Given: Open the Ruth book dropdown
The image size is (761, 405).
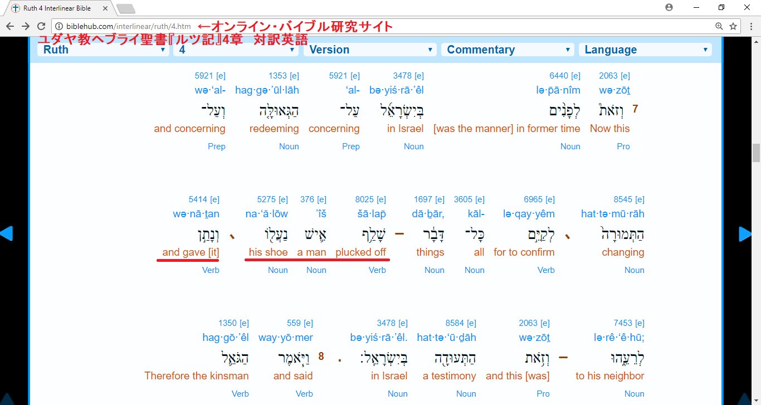Looking at the screenshot, I should click(x=103, y=50).
